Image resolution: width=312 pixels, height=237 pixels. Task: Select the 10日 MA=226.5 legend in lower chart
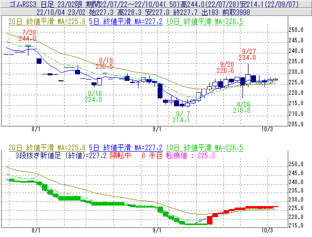click(x=204, y=148)
